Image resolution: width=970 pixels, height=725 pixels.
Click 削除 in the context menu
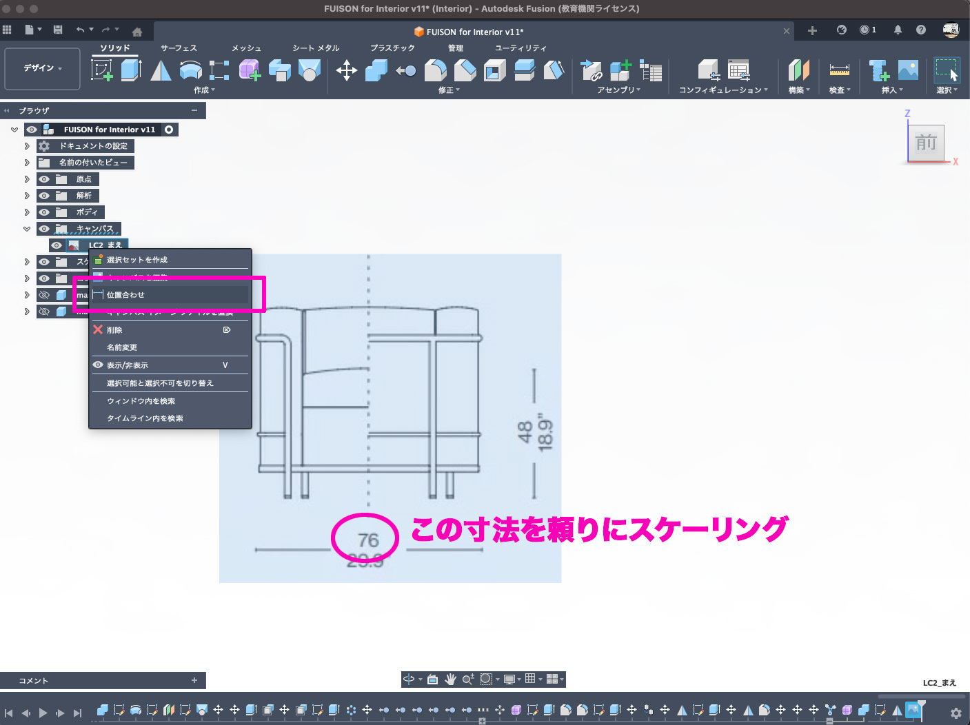coord(114,330)
